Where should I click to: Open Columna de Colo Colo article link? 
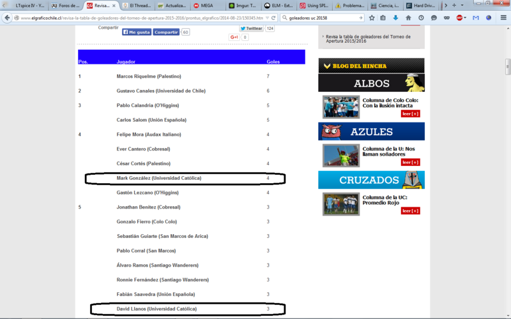point(390,103)
